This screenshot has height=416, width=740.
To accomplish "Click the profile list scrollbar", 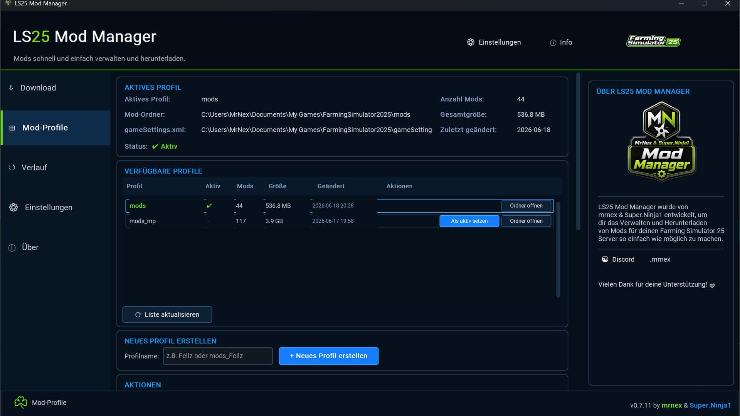I will click(558, 250).
